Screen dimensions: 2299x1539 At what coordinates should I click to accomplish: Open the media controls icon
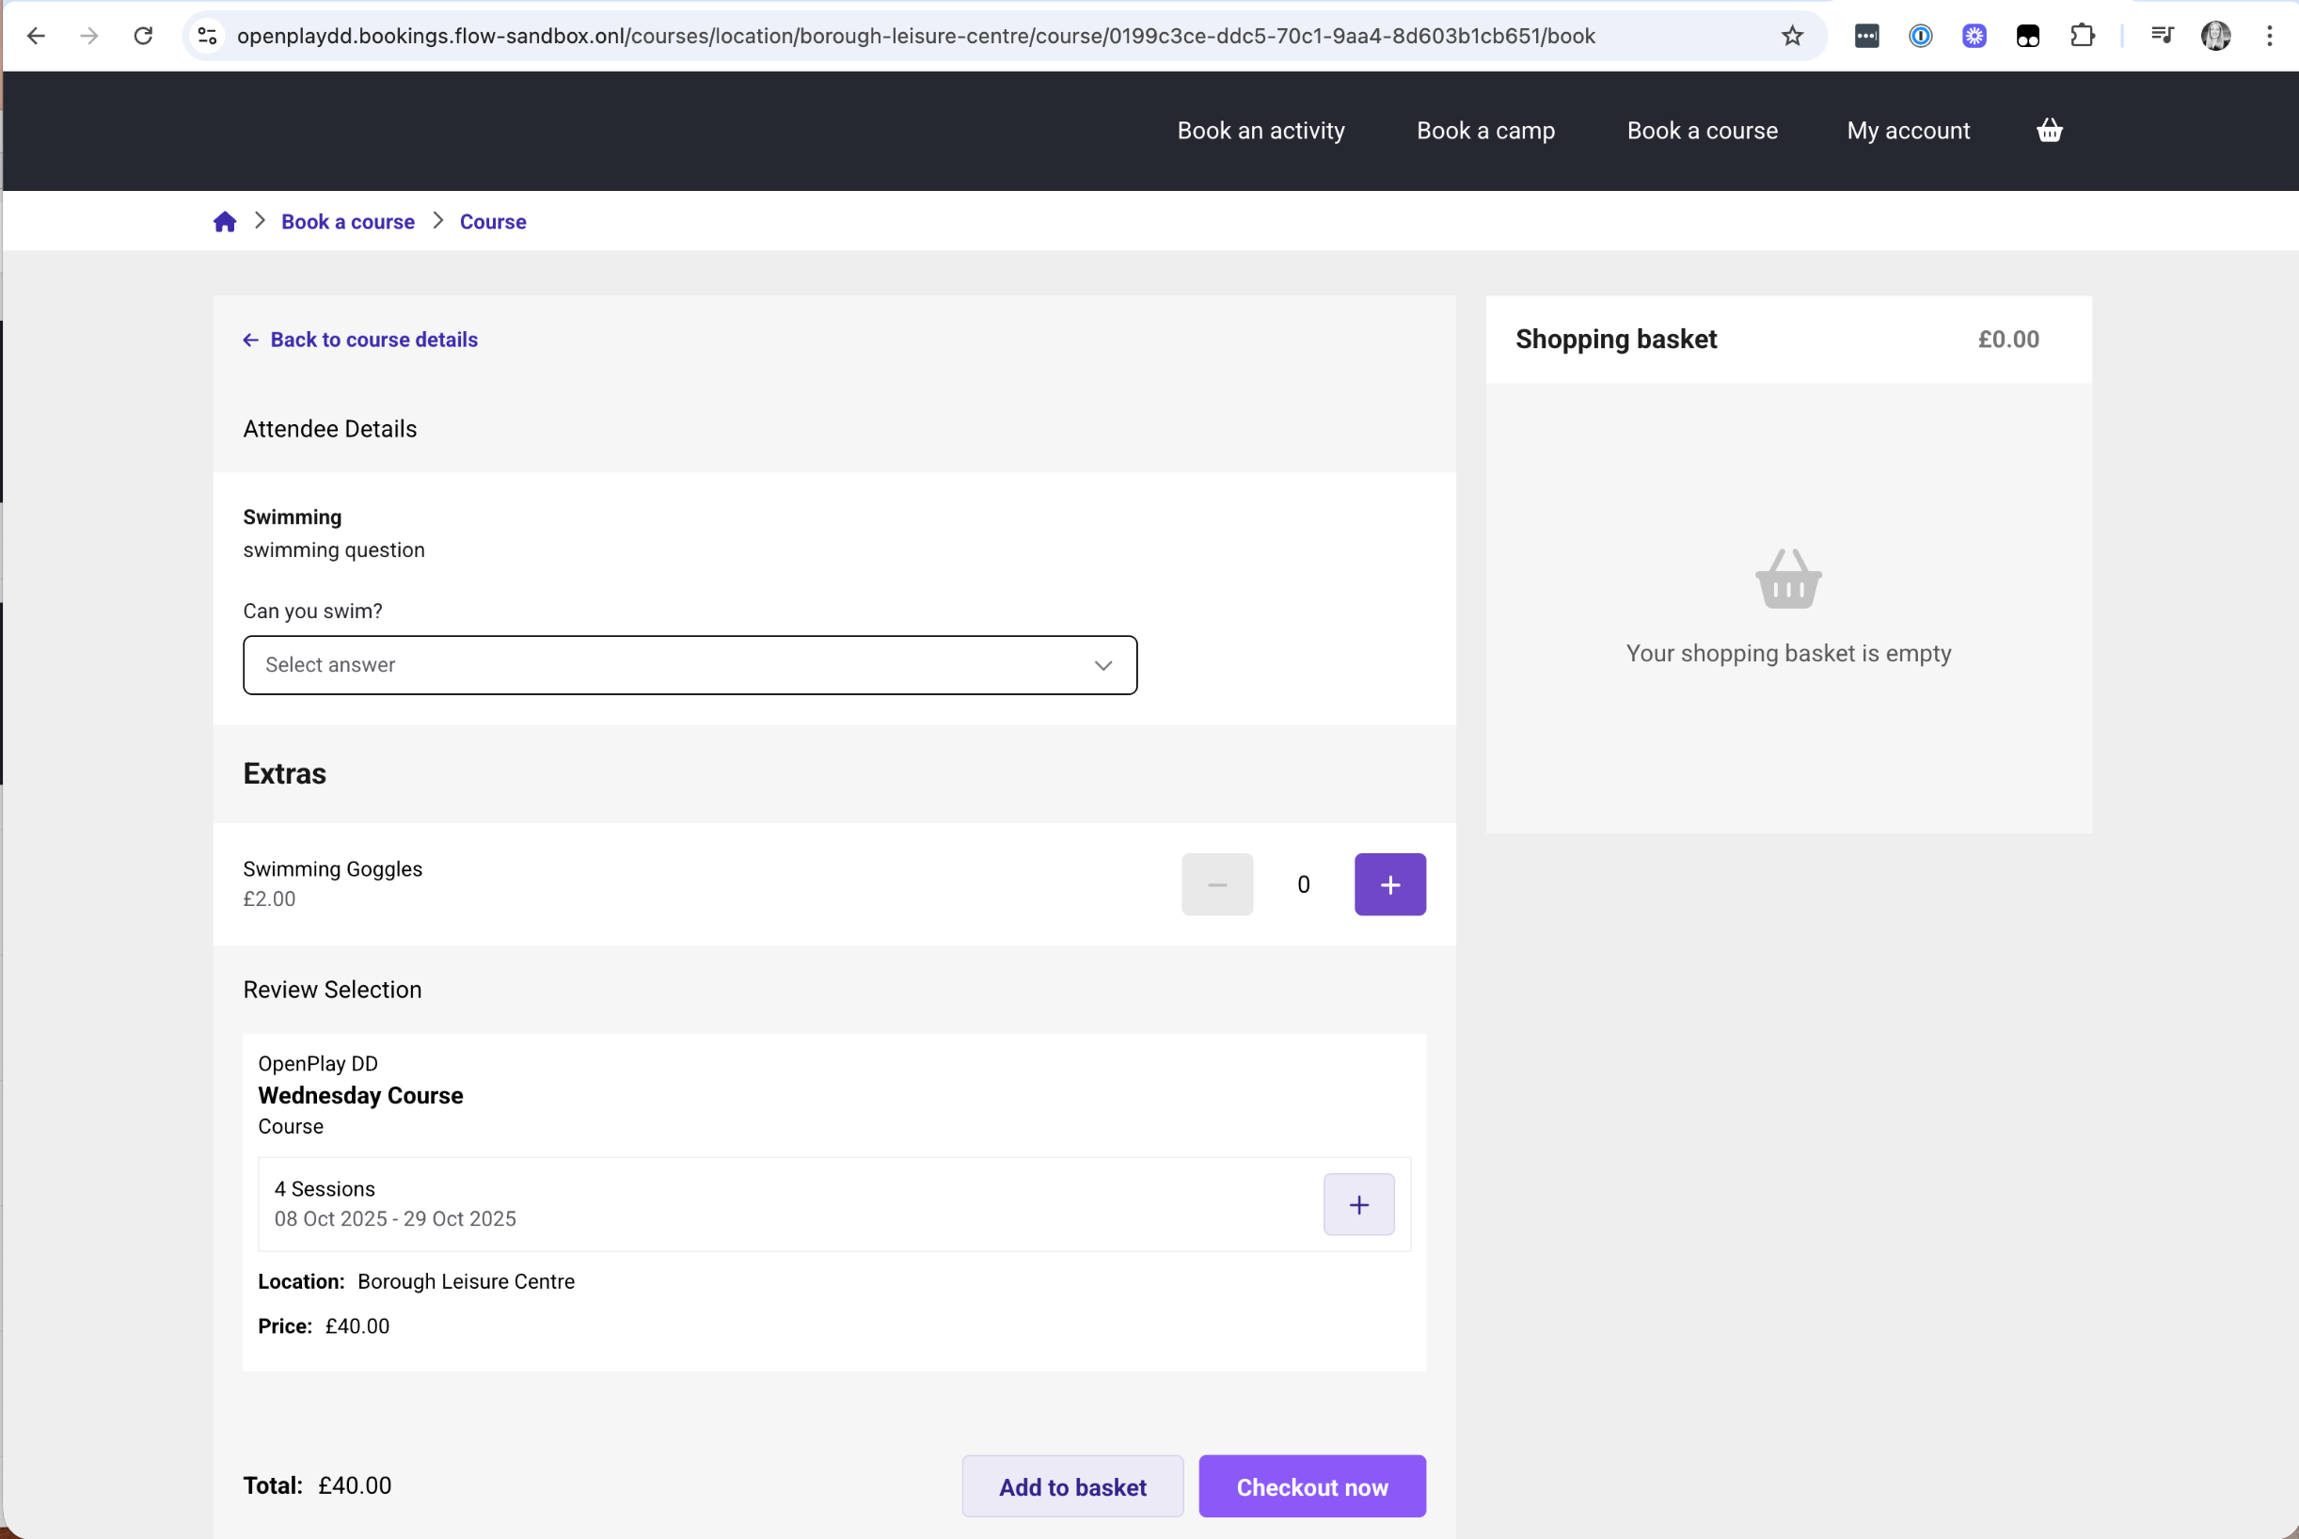[x=2162, y=37]
